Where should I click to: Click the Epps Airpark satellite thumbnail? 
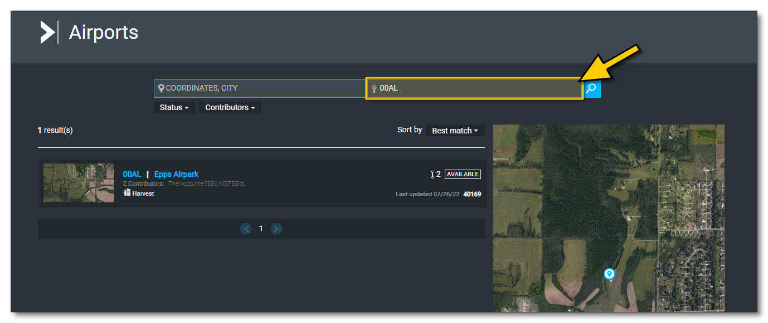pos(78,182)
